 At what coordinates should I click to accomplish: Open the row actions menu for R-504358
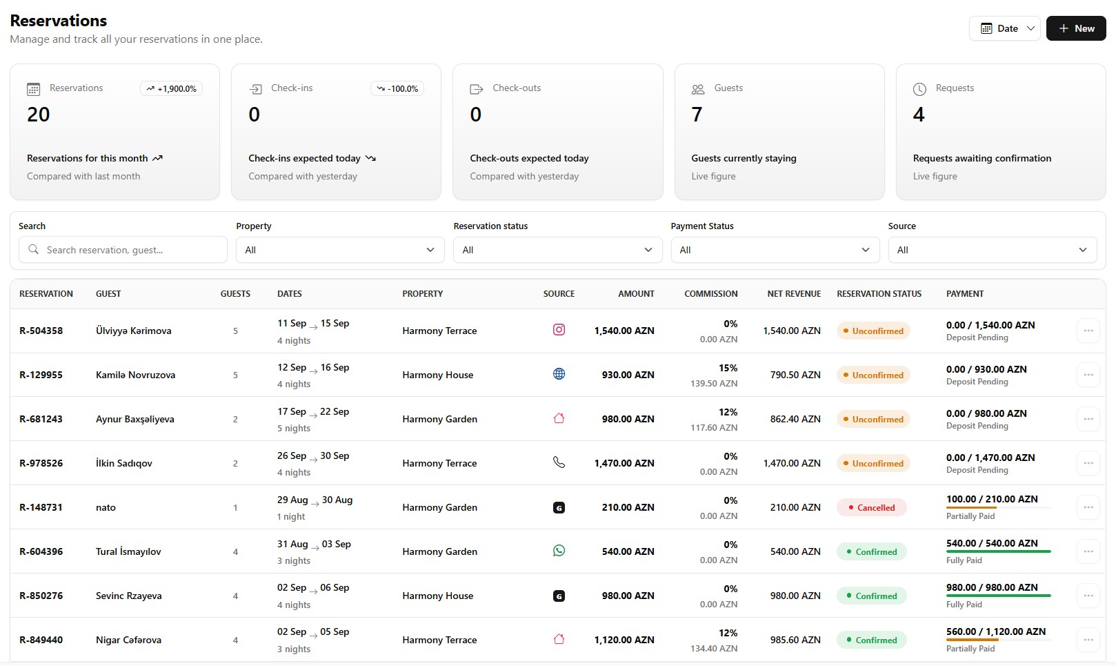1088,331
